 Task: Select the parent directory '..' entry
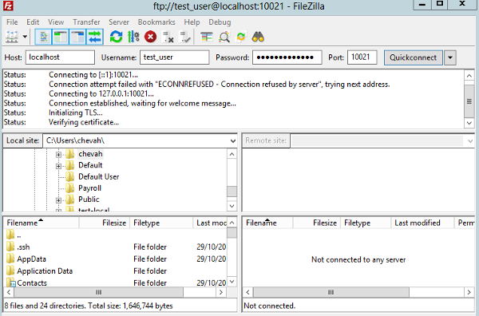click(x=116, y=235)
